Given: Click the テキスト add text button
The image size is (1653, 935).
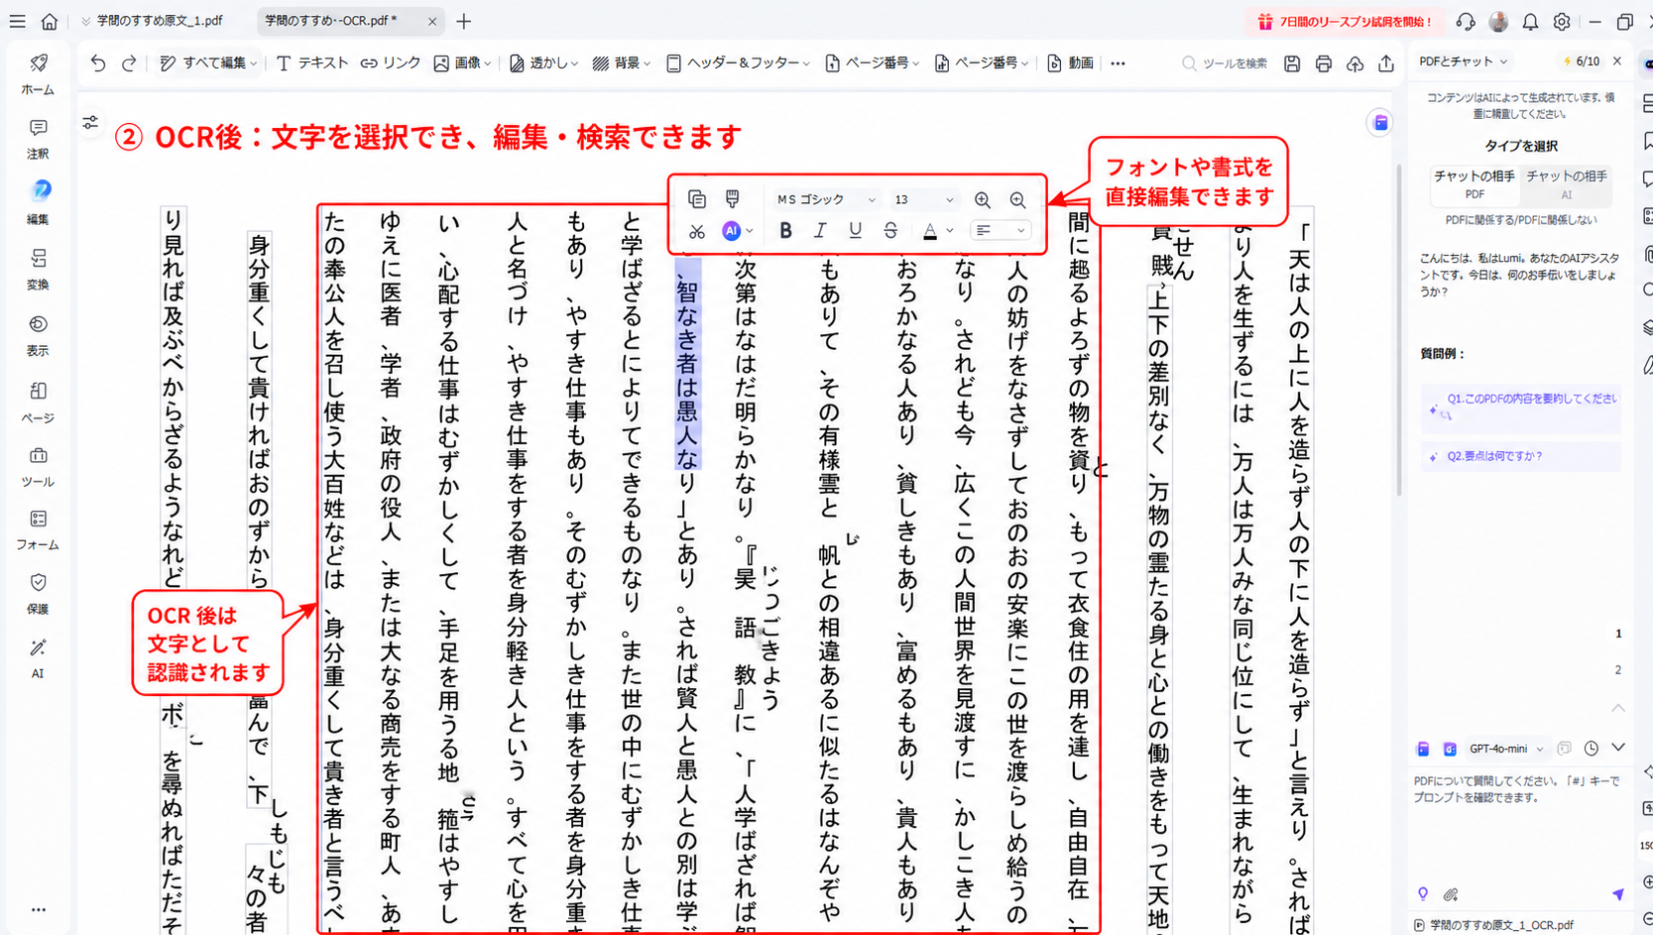Looking at the screenshot, I should 312,63.
